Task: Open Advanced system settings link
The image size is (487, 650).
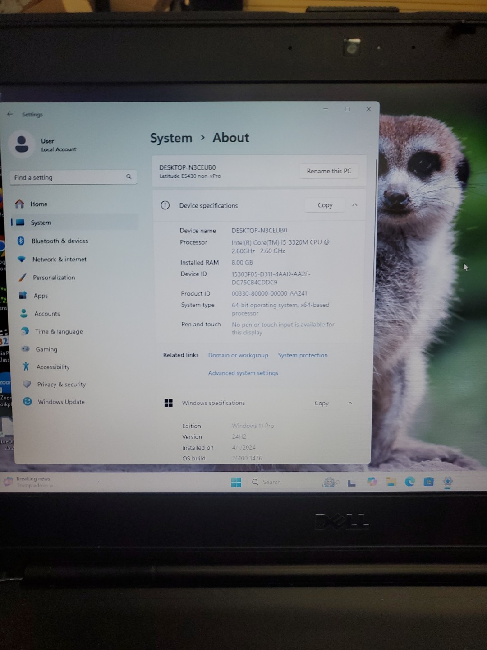Action: point(243,373)
